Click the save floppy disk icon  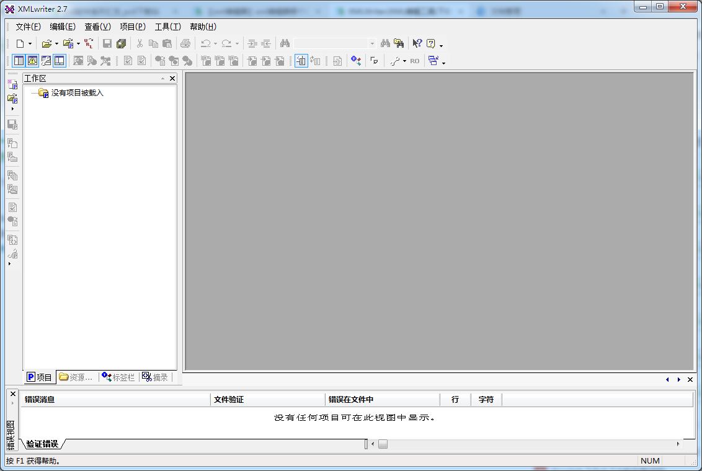click(107, 43)
